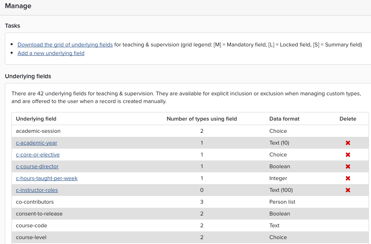The image size is (371, 244).
Task: Add a new underlying field
Action: [51, 53]
